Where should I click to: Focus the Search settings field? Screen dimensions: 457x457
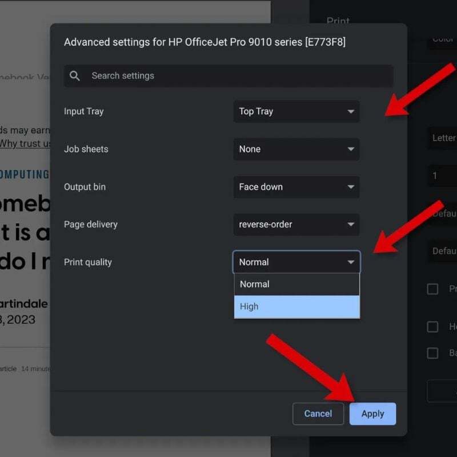point(228,76)
